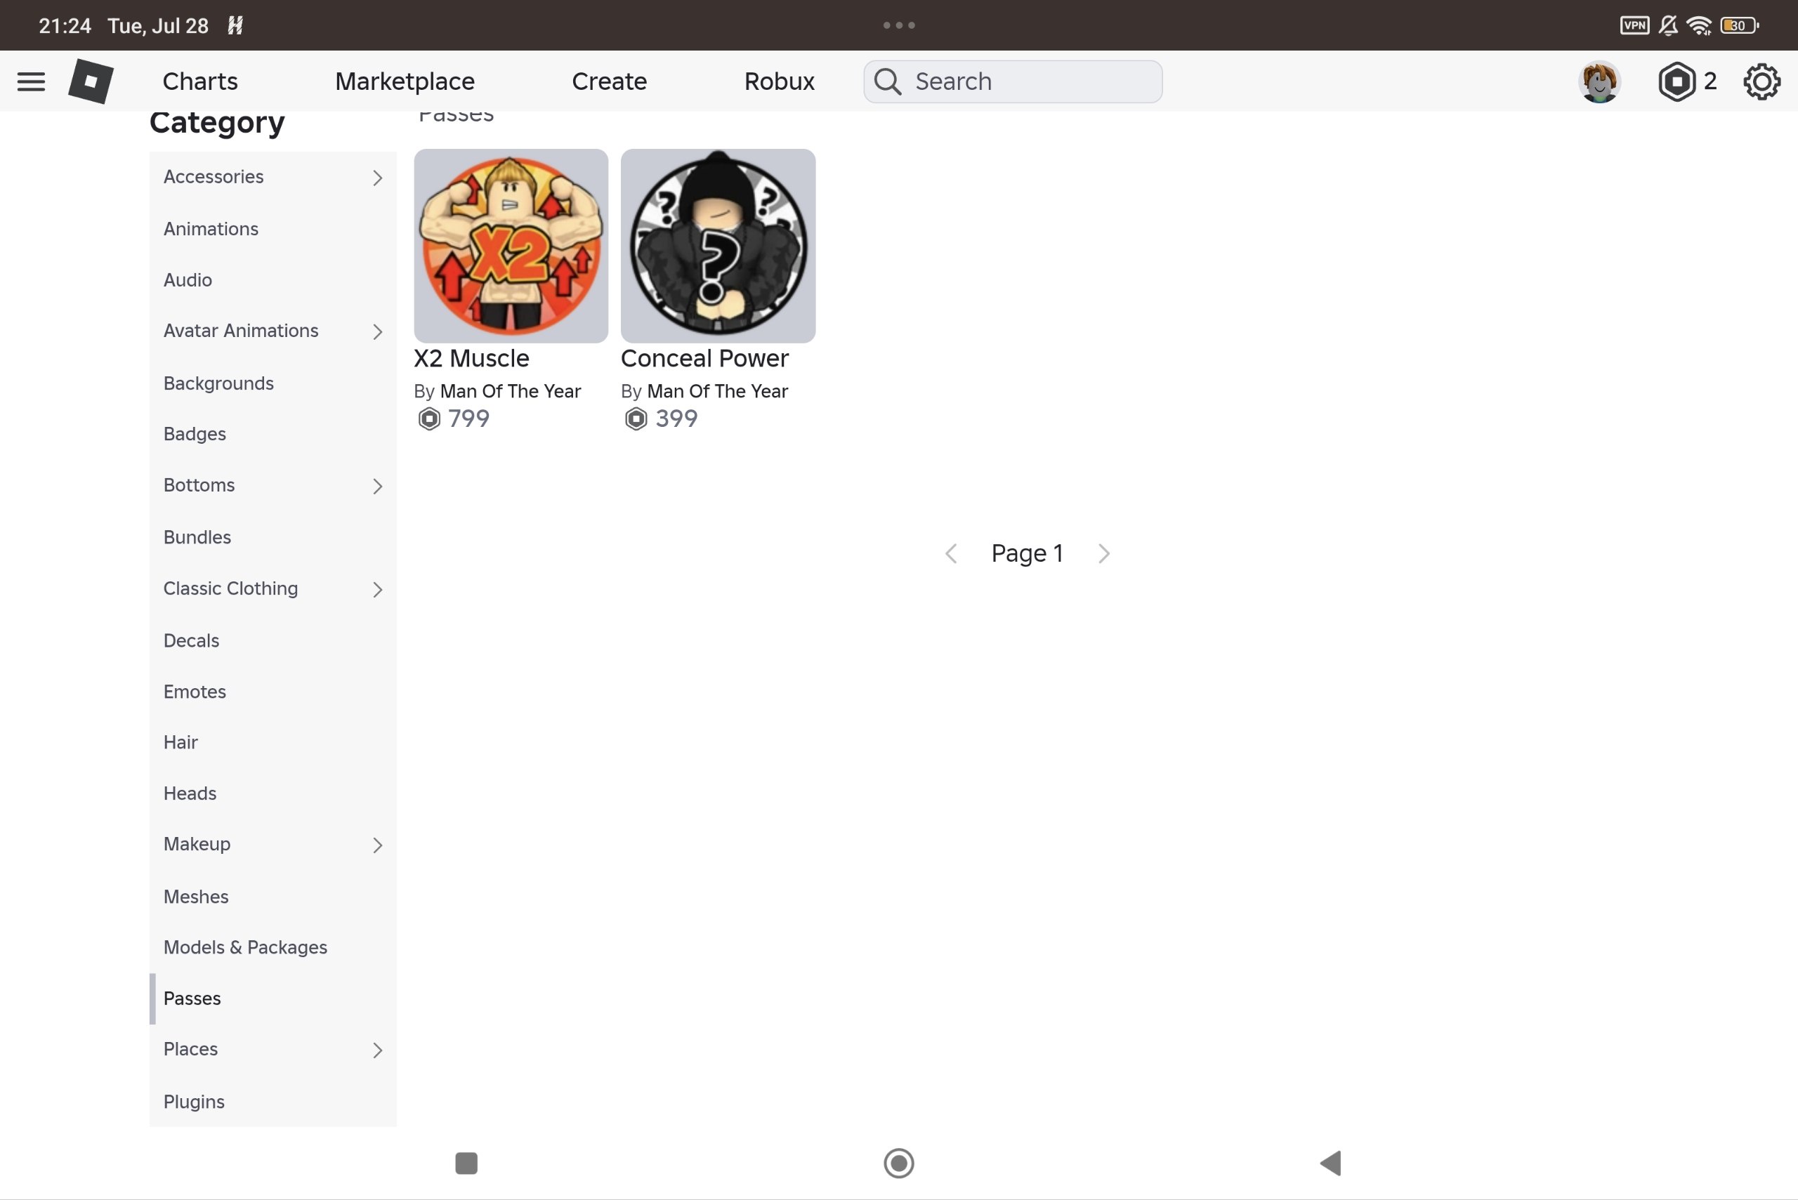Select the Models & Packages category
Screen dimensions: 1798x1200
coord(273,947)
